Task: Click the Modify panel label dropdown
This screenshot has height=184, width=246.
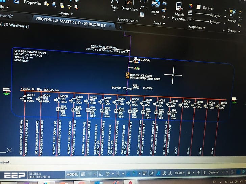Action: pos(4,7)
